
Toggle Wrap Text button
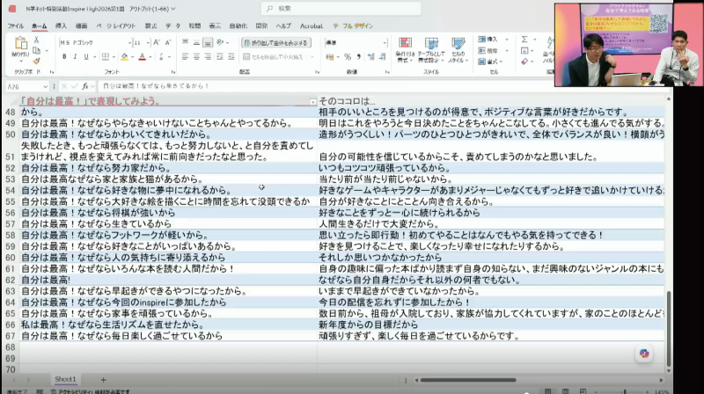[x=276, y=42]
